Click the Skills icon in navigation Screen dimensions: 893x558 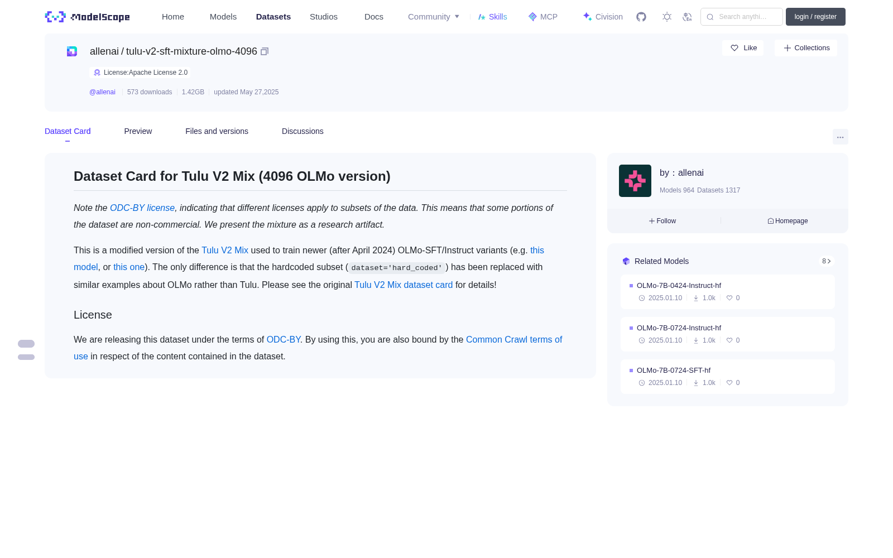click(x=482, y=17)
